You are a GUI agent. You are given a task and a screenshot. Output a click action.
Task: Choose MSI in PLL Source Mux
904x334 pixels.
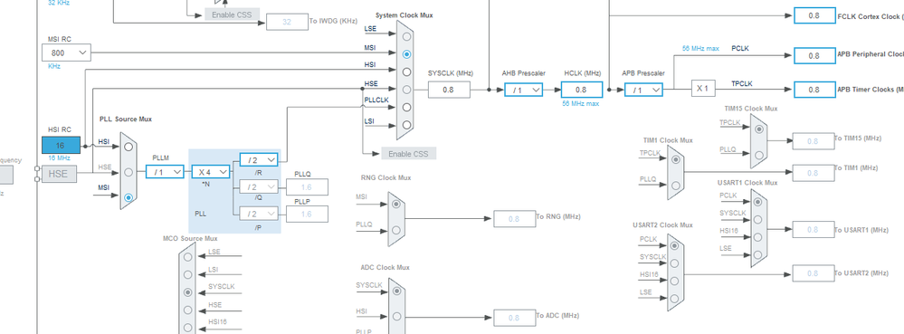click(128, 197)
